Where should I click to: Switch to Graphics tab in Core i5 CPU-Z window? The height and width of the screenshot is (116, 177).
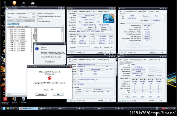pos(100,11)
